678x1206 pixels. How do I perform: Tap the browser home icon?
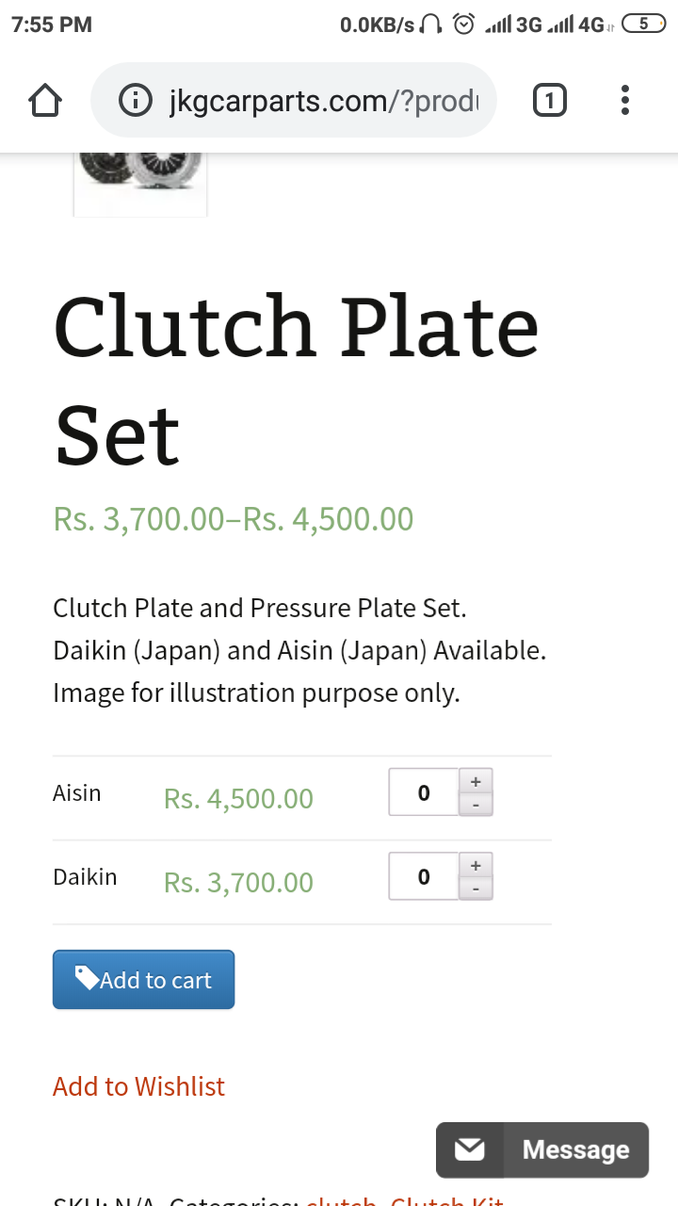tap(45, 100)
